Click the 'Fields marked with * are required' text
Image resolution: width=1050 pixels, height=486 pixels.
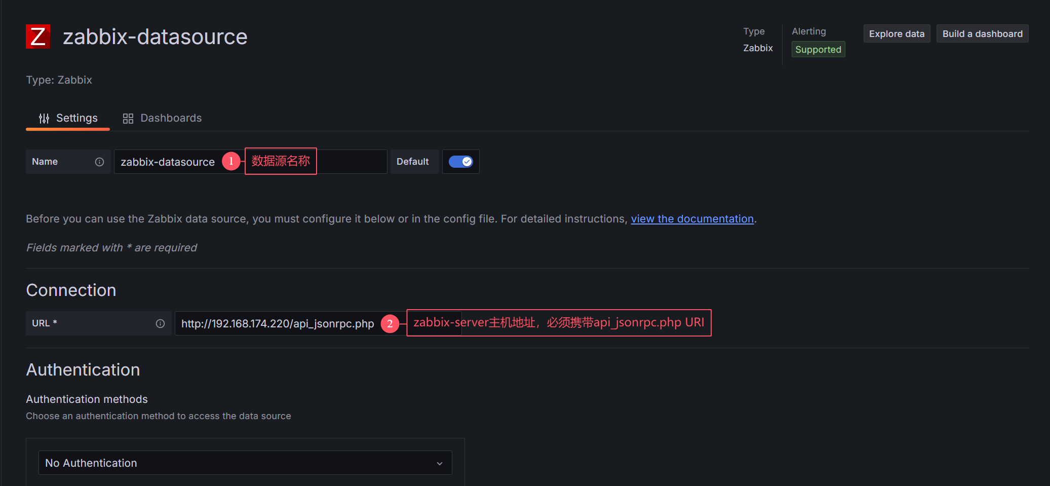(111, 248)
